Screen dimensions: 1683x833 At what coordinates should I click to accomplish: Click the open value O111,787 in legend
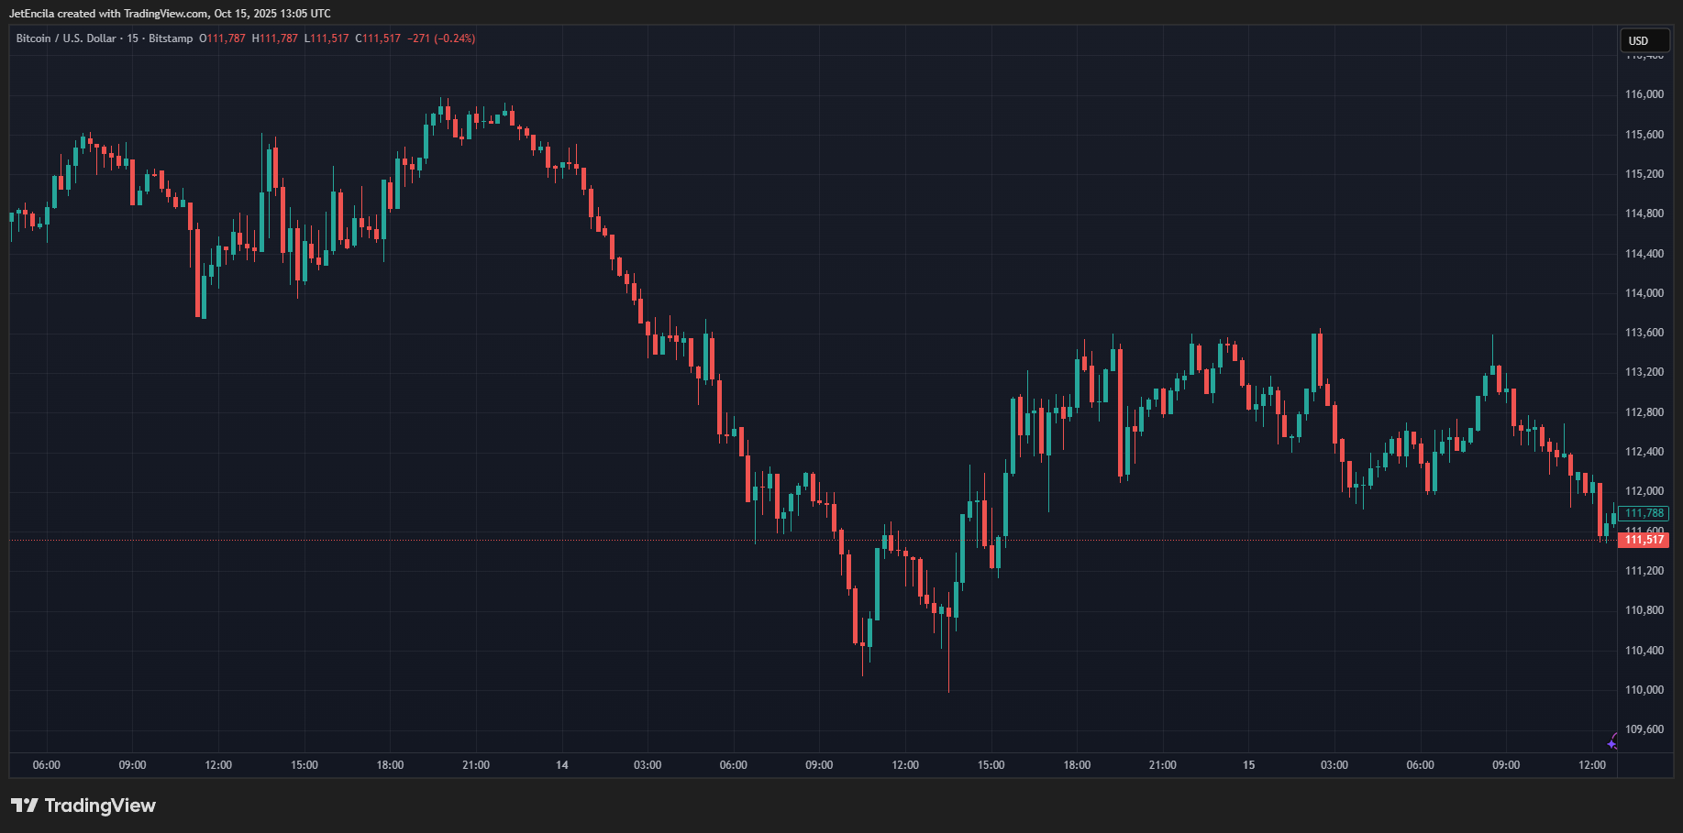[222, 38]
